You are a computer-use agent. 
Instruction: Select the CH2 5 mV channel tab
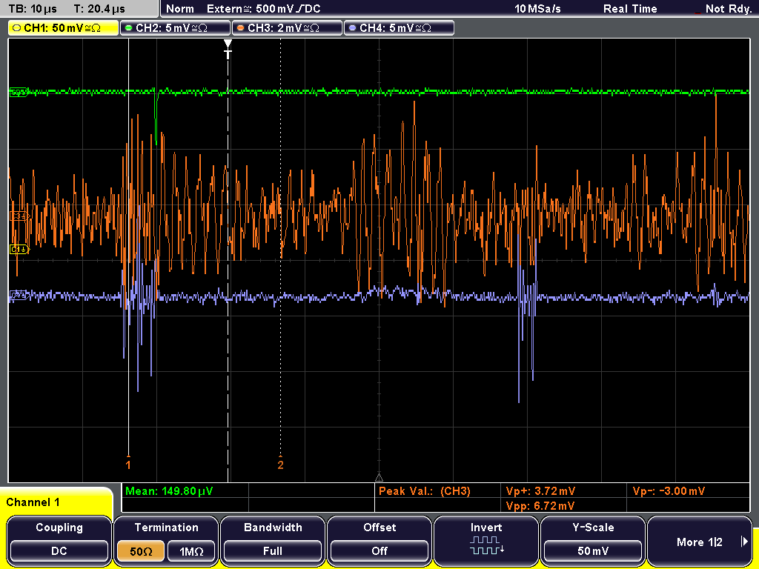point(175,28)
